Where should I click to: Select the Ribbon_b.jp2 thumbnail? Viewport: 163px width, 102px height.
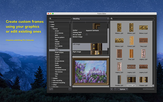point(143,27)
